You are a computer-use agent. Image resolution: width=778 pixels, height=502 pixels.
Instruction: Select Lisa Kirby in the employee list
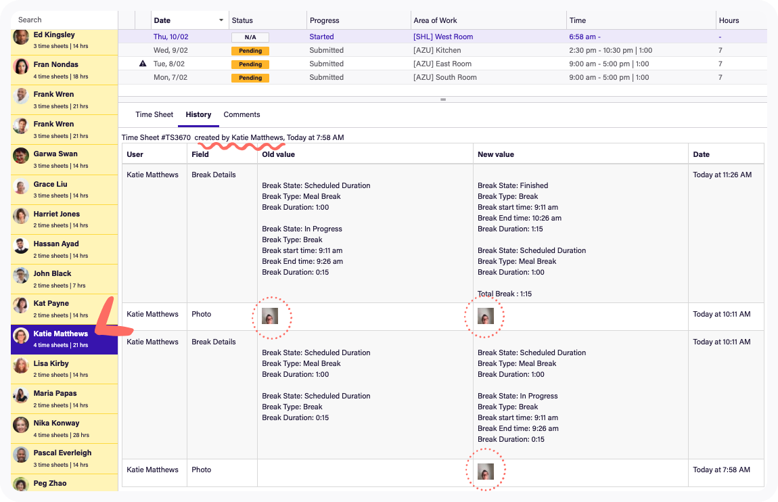point(64,369)
